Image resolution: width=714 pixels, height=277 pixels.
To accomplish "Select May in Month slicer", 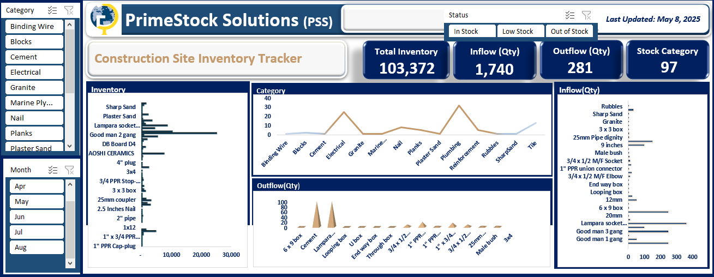I will pos(37,201).
